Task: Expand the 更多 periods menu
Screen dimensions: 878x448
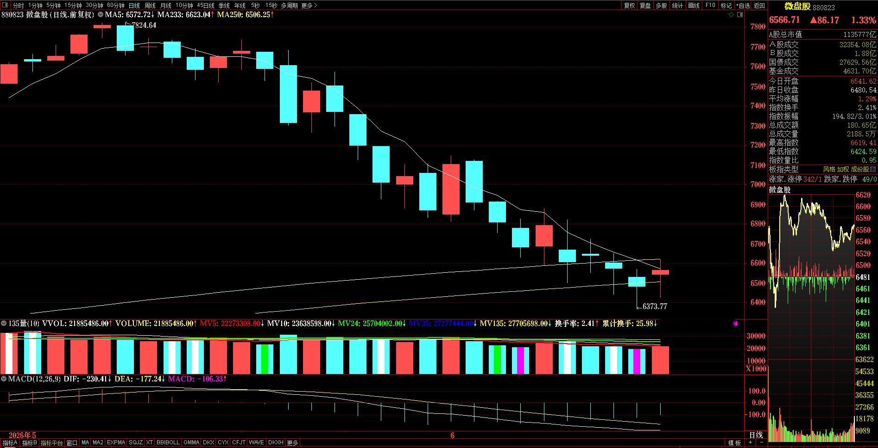Action: 309,6
